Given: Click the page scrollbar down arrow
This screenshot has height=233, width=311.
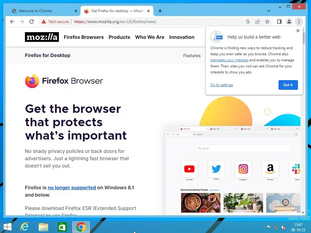Looking at the screenshot, I should click(x=303, y=213).
